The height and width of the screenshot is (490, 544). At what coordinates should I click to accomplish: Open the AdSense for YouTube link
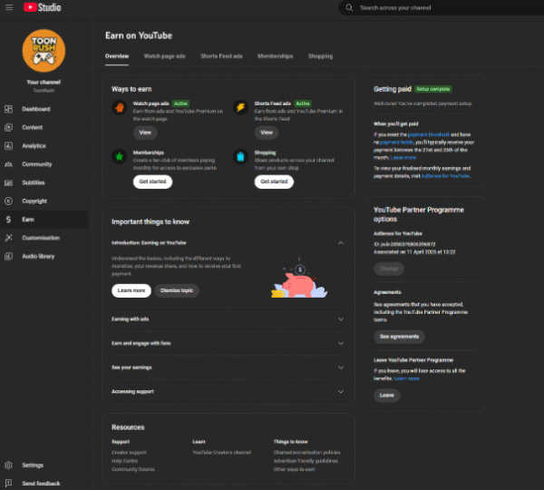[445, 176]
